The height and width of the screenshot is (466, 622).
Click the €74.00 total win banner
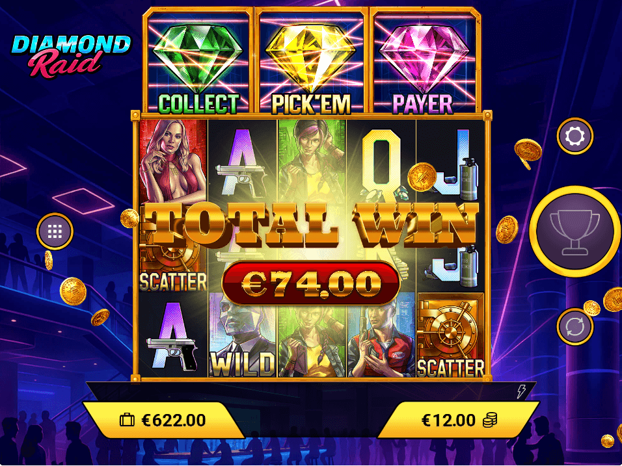pyautogui.click(x=310, y=283)
